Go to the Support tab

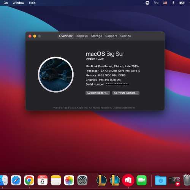pos(111,36)
